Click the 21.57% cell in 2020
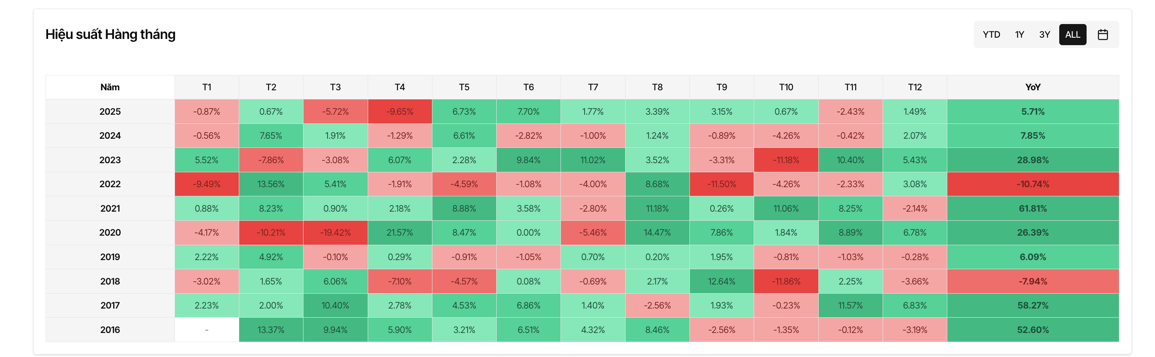Image resolution: width=1155 pixels, height=357 pixels. click(400, 232)
